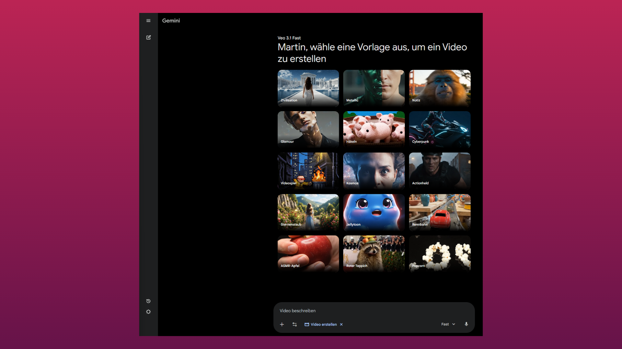The height and width of the screenshot is (349, 622).
Task: Pick the Cyberpunk template
Action: tap(440, 129)
